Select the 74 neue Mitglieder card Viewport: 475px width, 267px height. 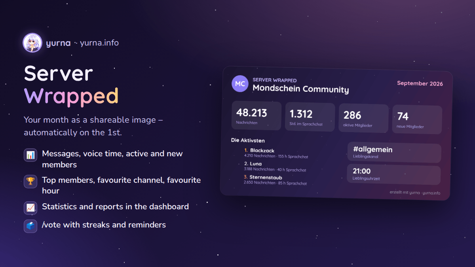coord(417,120)
